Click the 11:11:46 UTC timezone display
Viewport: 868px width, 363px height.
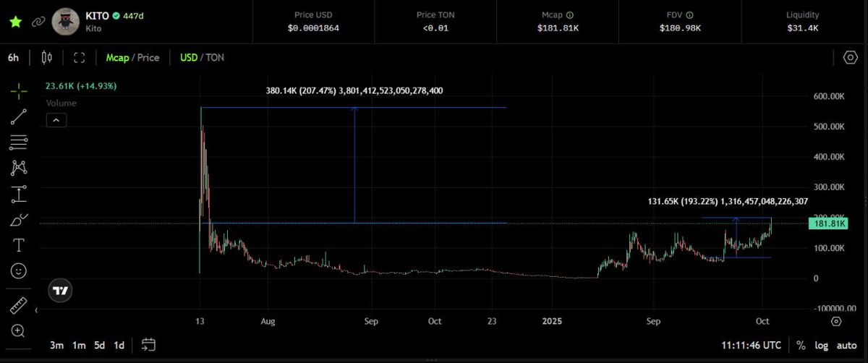click(751, 346)
